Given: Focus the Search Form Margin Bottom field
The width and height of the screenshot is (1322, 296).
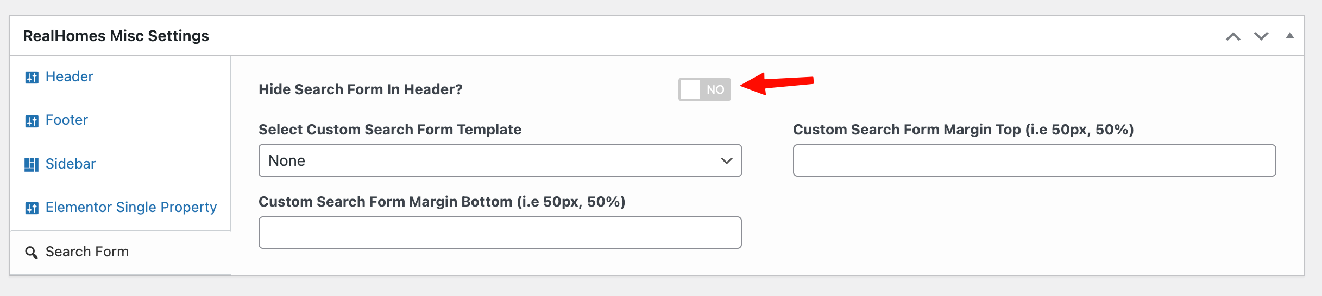Looking at the screenshot, I should [x=500, y=233].
